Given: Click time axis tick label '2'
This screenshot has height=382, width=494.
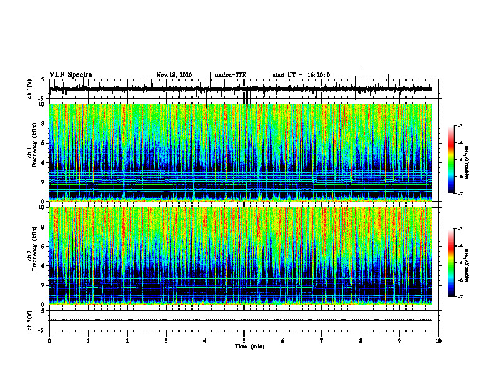Looking at the screenshot, I should point(127,341).
